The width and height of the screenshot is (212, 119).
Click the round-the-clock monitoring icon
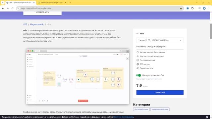[x=138, y=56]
